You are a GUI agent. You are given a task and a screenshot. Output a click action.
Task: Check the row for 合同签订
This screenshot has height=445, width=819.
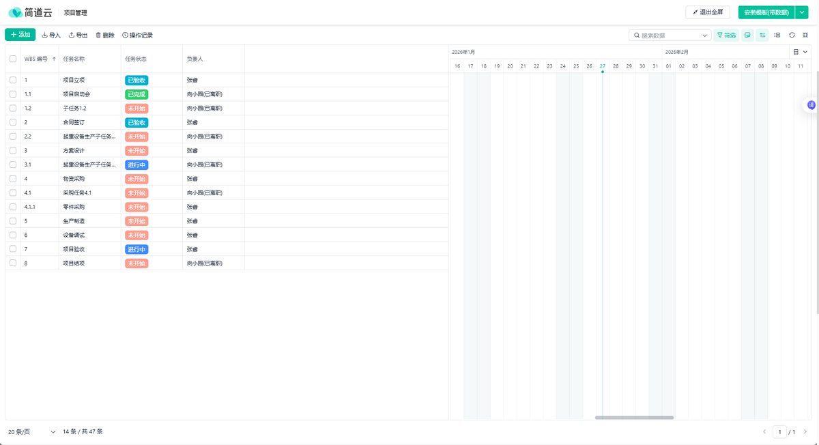click(x=13, y=122)
